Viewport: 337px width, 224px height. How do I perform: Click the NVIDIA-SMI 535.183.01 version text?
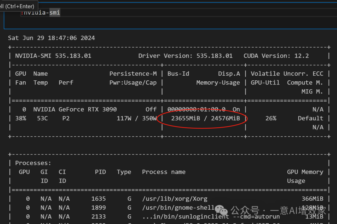[53, 56]
